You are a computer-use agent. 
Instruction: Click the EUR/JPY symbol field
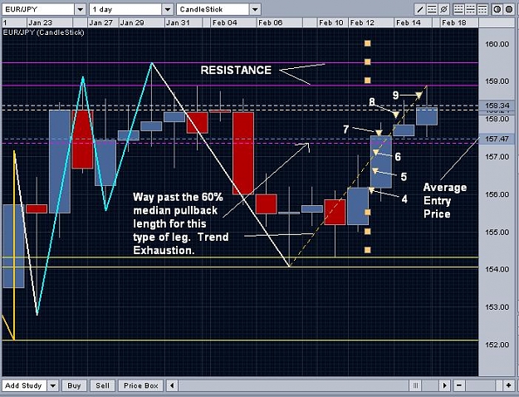point(38,9)
